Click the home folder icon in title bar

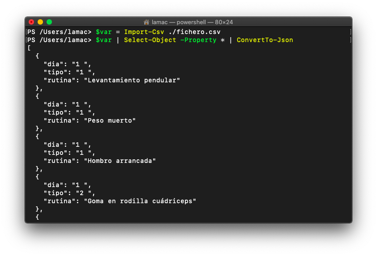[x=146, y=22]
